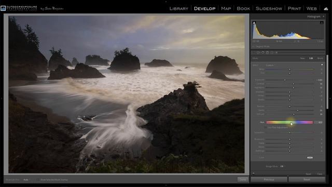The height and width of the screenshot is (187, 332).
Task: Open the Range Mask Off dropdown
Action: tap(282, 166)
